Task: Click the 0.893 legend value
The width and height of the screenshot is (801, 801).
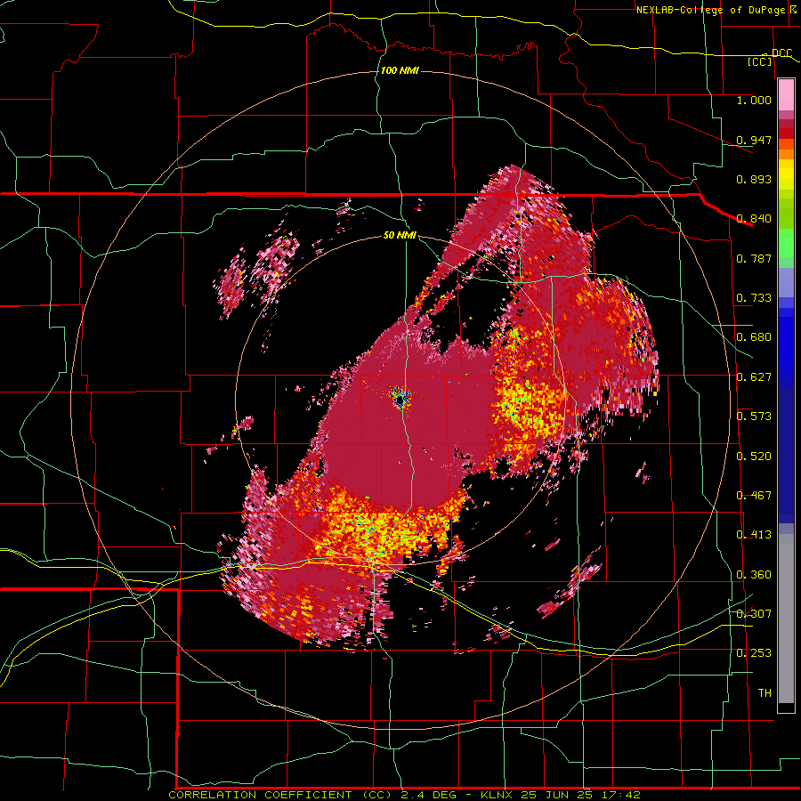Action: click(754, 179)
